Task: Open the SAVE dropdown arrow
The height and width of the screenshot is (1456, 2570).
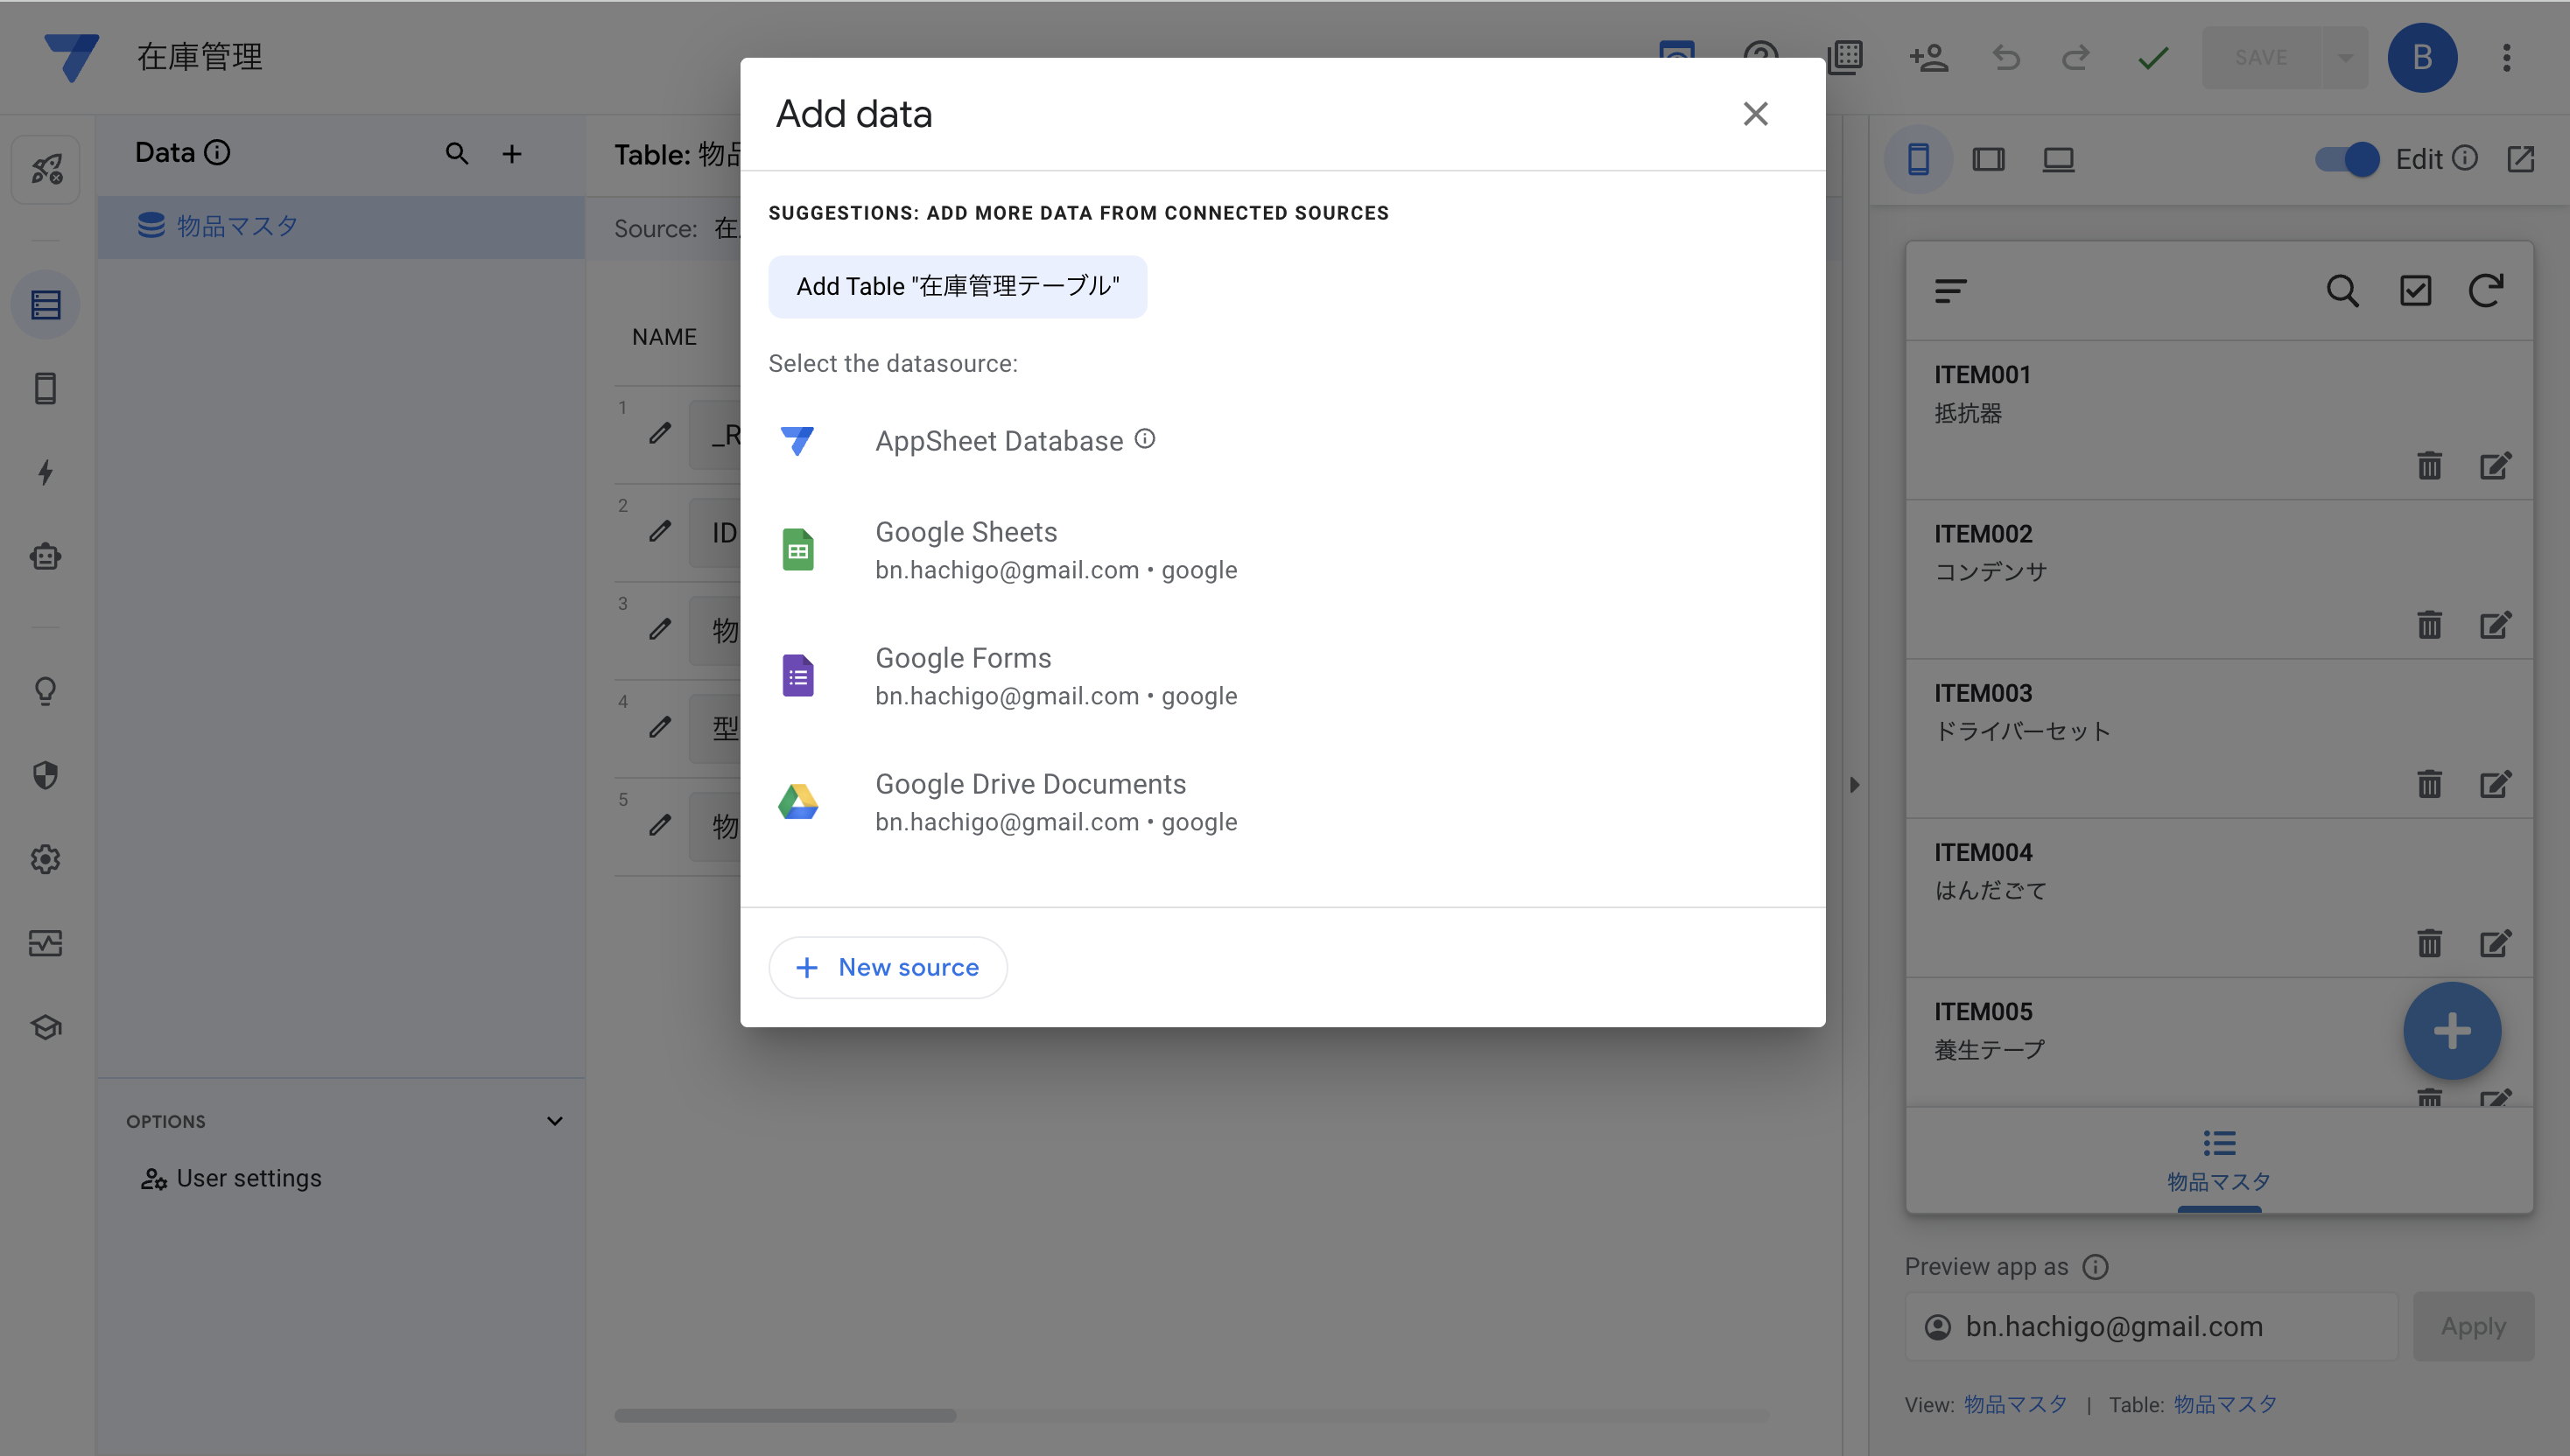Action: click(x=2344, y=58)
